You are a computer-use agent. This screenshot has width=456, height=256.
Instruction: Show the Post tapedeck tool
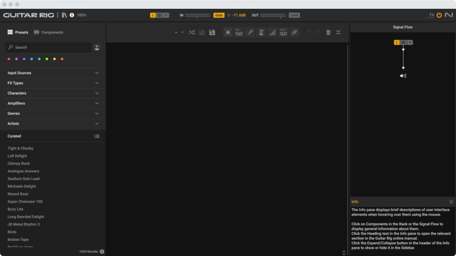(283, 33)
